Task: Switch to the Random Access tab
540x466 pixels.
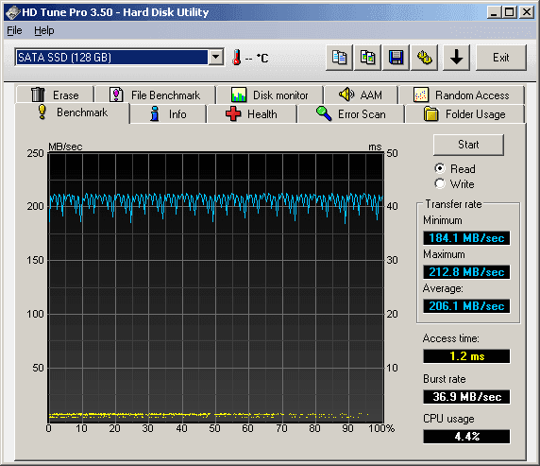Action: [x=462, y=95]
